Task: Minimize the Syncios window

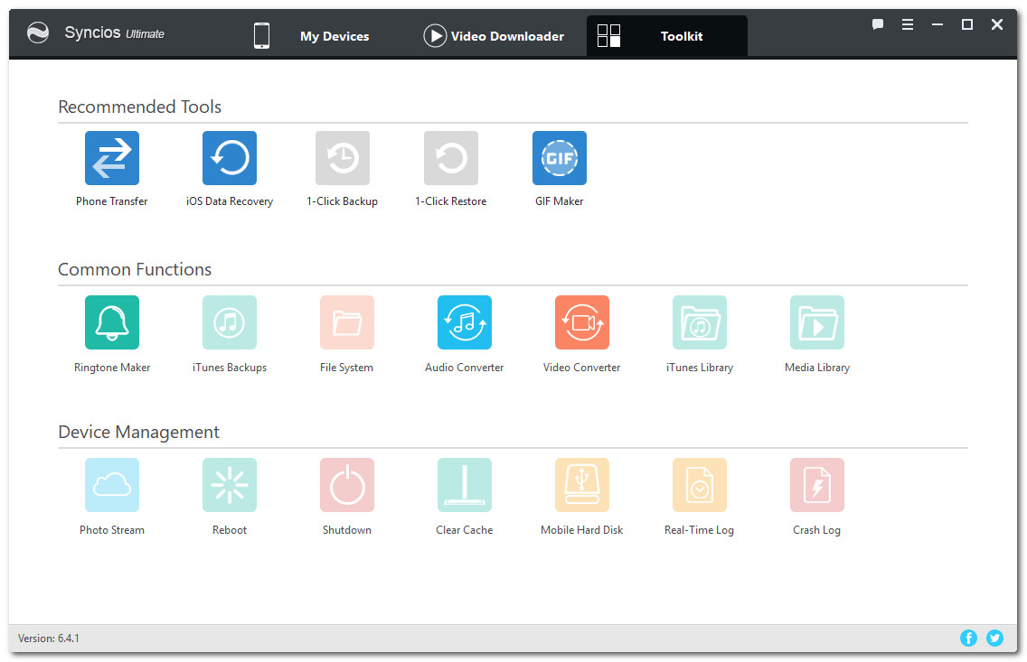Action: [937, 25]
